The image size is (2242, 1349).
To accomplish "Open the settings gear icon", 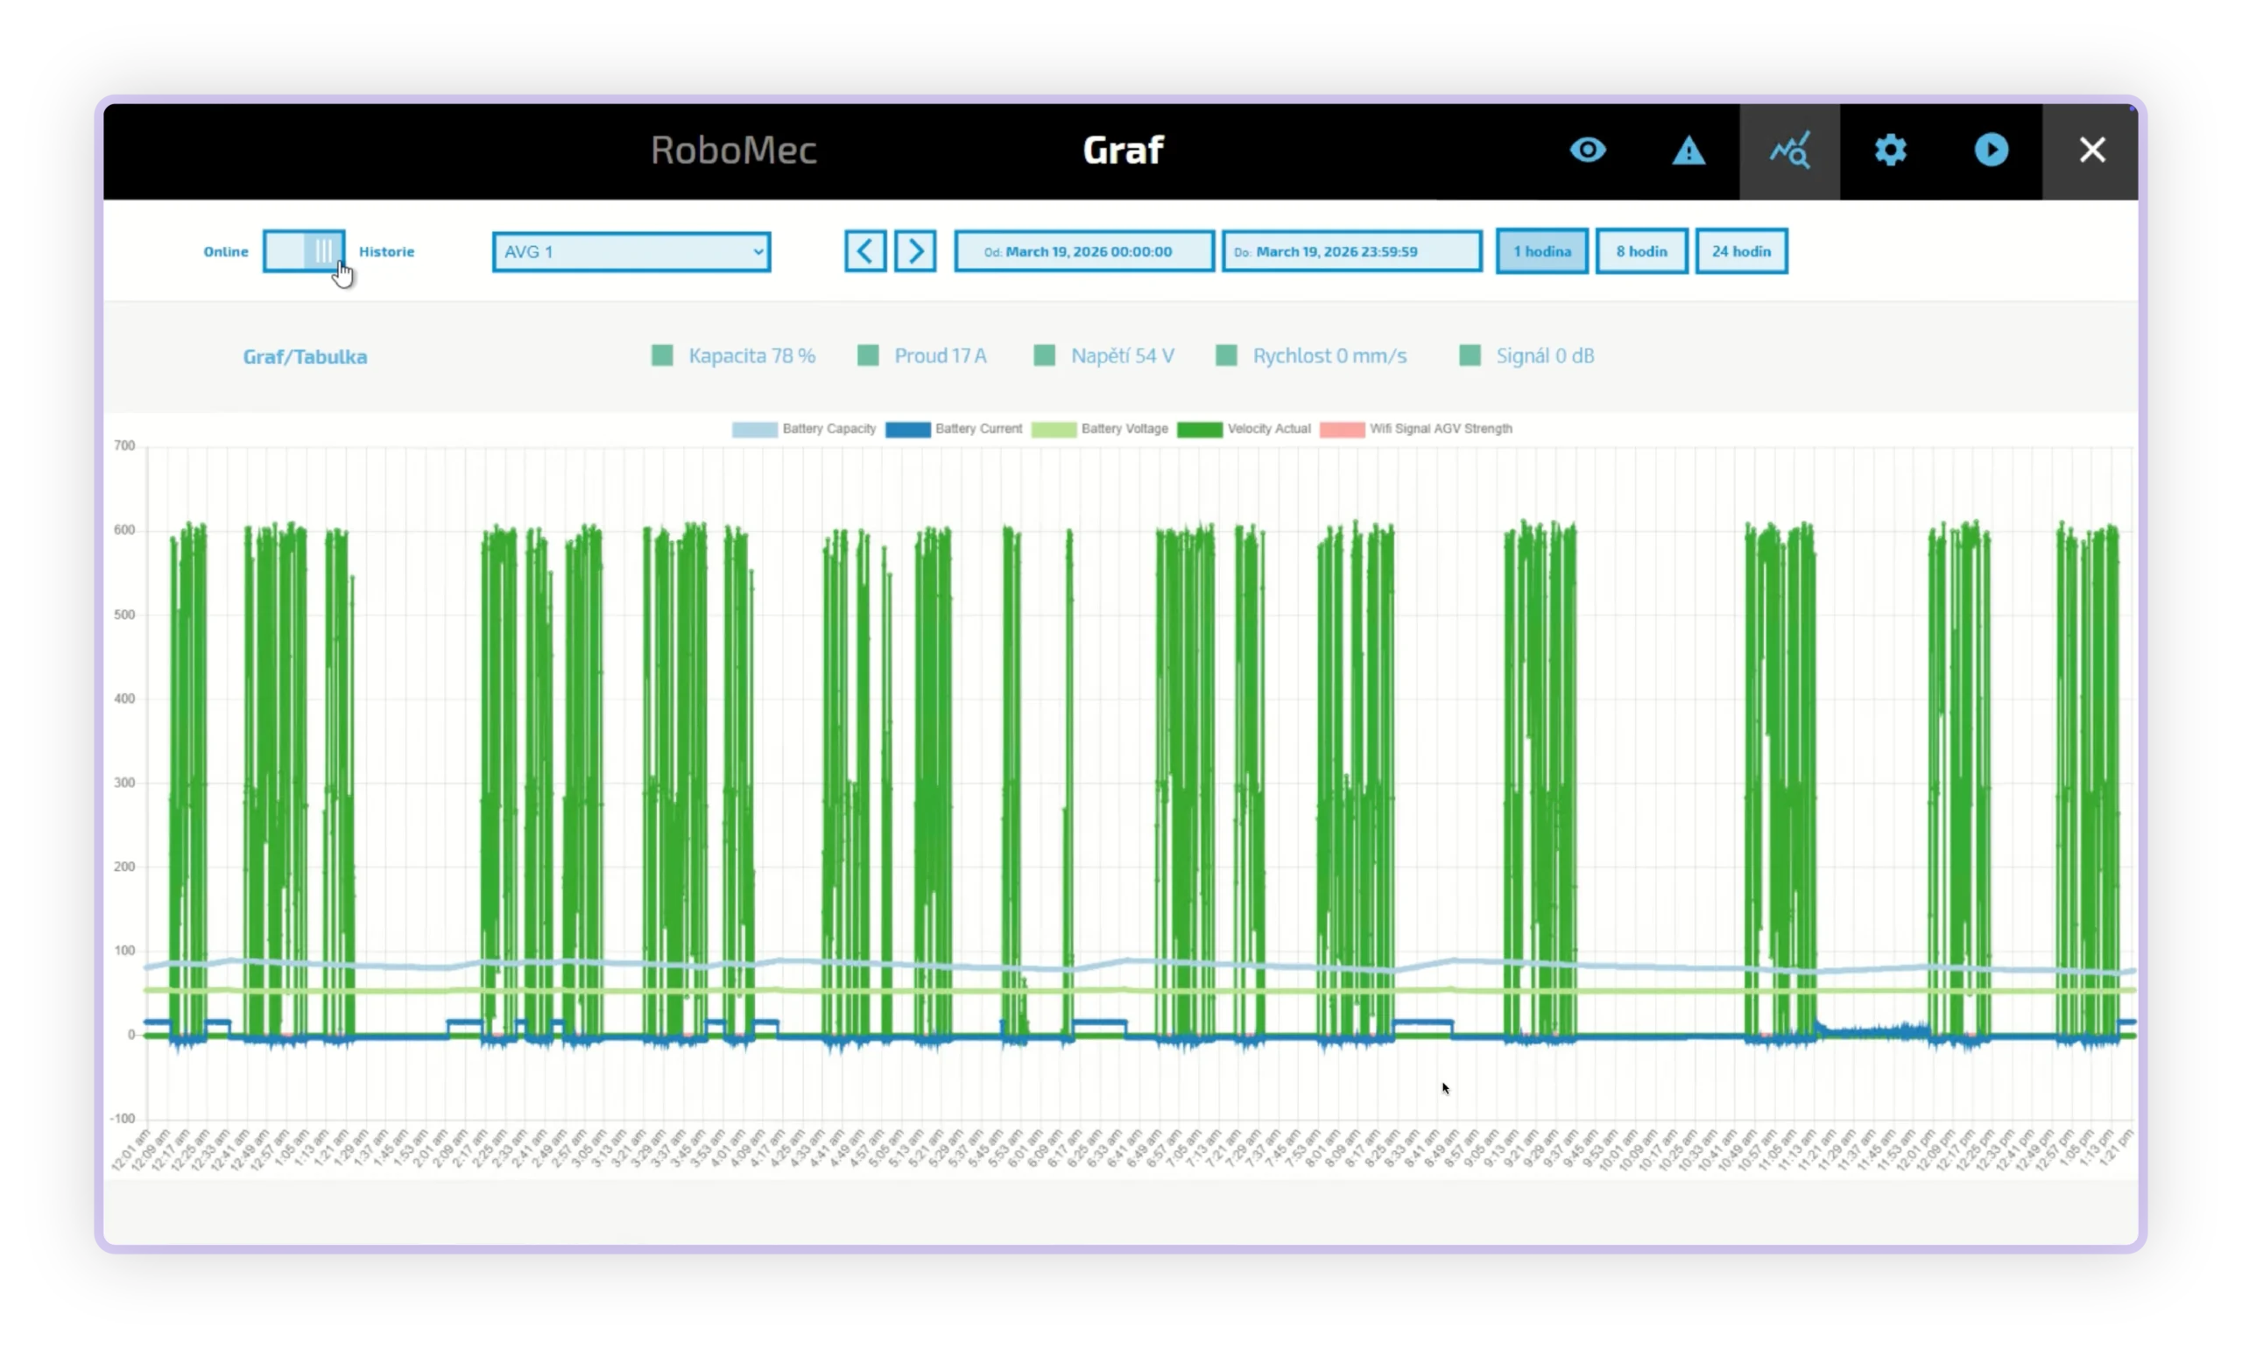I will pyautogui.click(x=1890, y=150).
